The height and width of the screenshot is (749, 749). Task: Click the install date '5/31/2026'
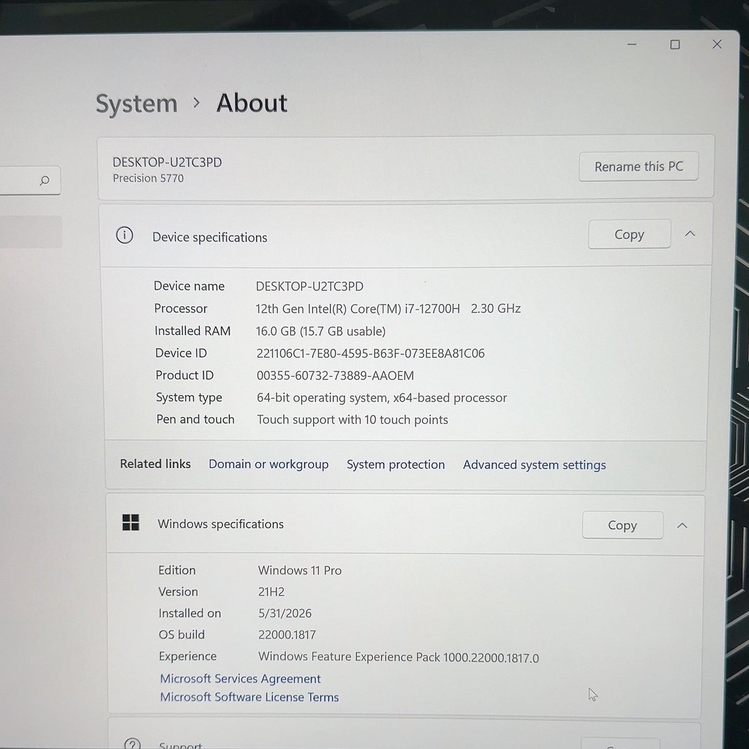285,614
